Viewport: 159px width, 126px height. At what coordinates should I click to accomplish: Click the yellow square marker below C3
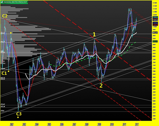pos(18,117)
